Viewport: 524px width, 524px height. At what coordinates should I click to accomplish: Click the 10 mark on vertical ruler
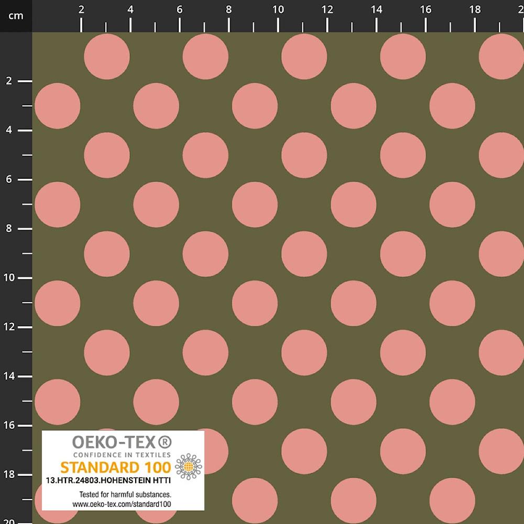(9, 278)
